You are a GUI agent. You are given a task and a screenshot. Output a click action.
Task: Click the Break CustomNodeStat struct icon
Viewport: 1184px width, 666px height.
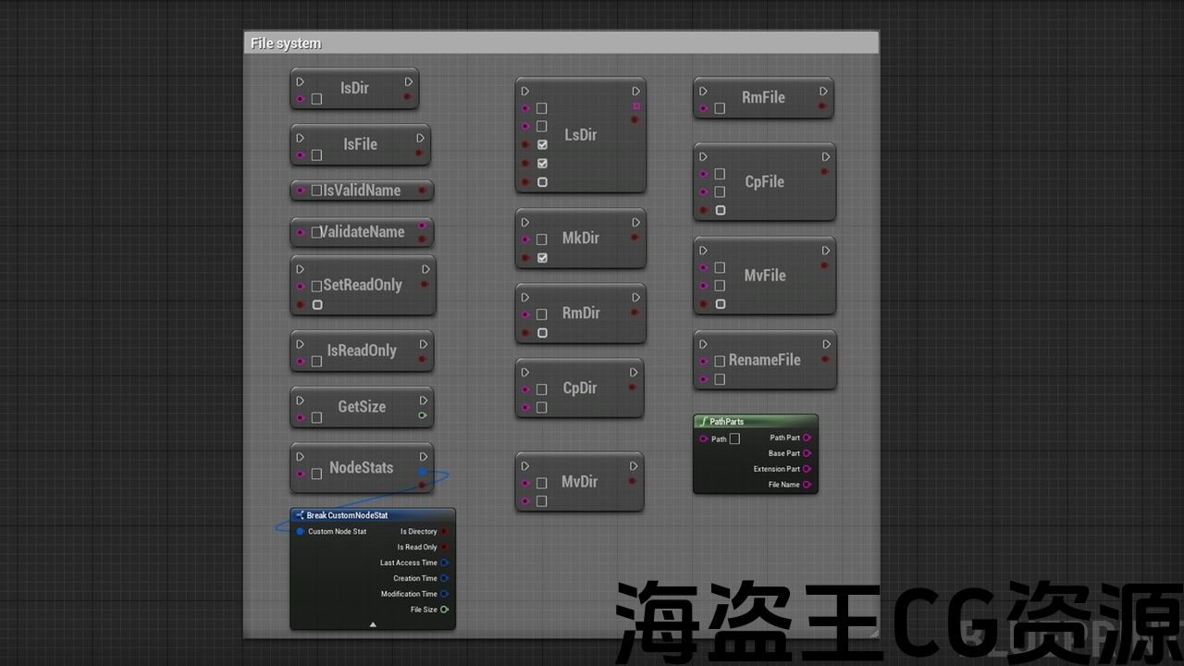[300, 515]
